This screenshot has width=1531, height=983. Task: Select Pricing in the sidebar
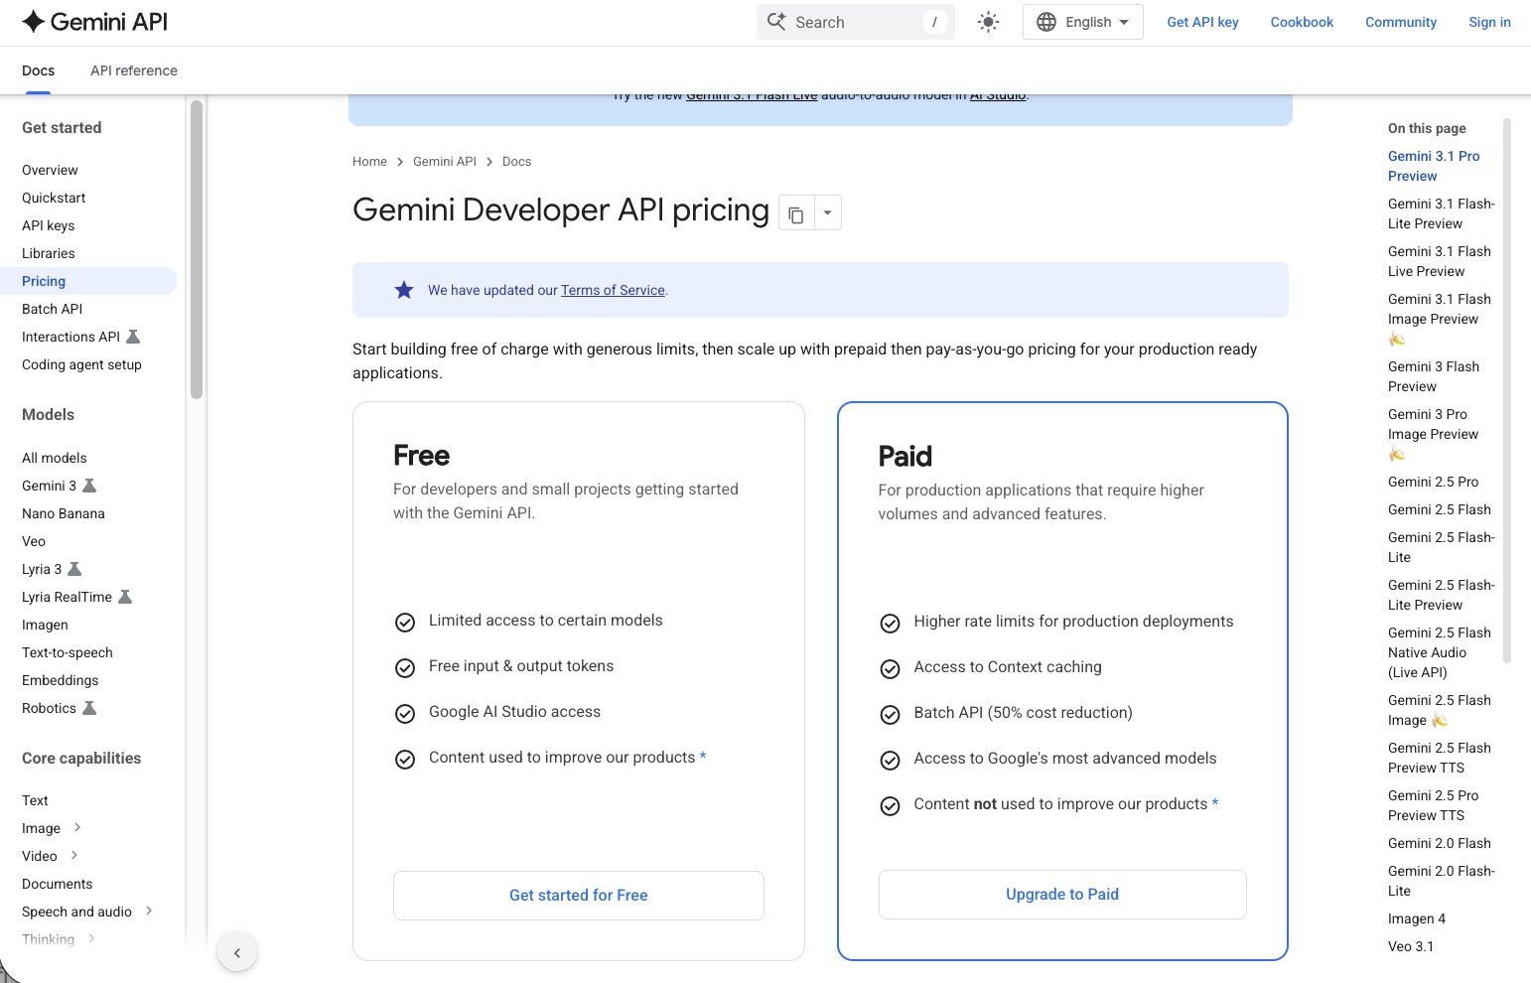coord(88,281)
